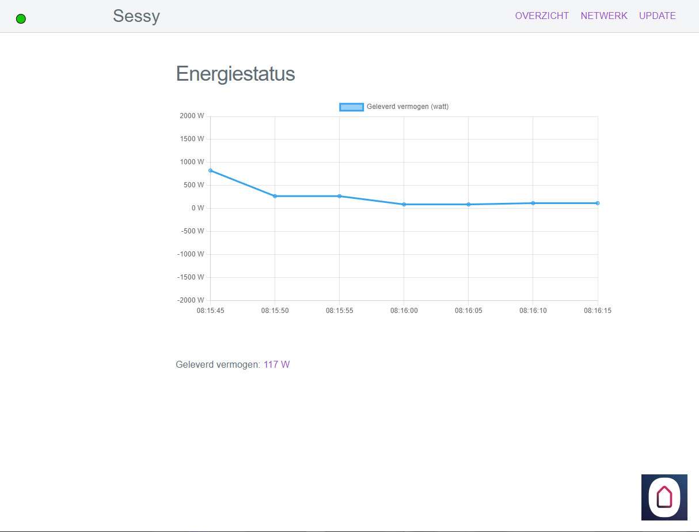Open the house logo widget in the corner
699x532 pixels.
tap(664, 497)
